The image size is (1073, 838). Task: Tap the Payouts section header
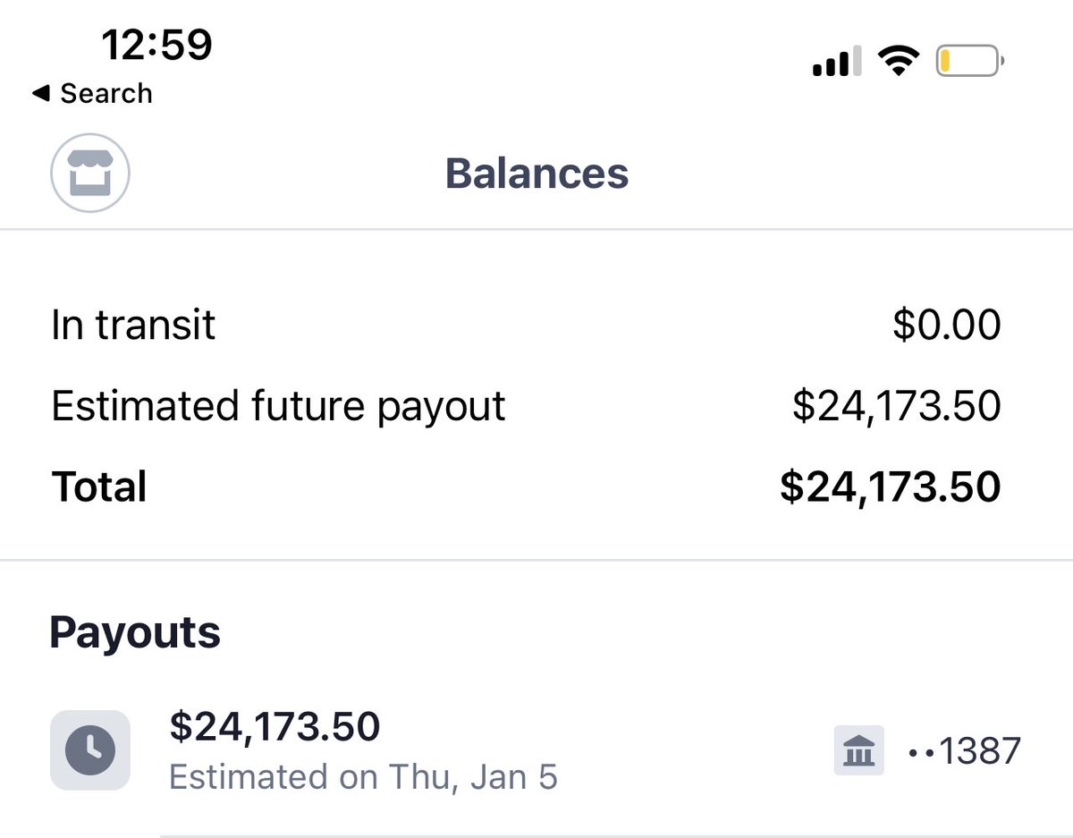[x=135, y=632]
